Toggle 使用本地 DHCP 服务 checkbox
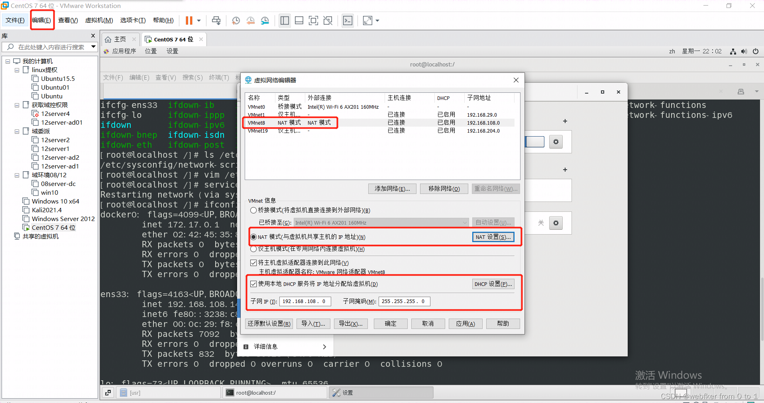 (253, 284)
